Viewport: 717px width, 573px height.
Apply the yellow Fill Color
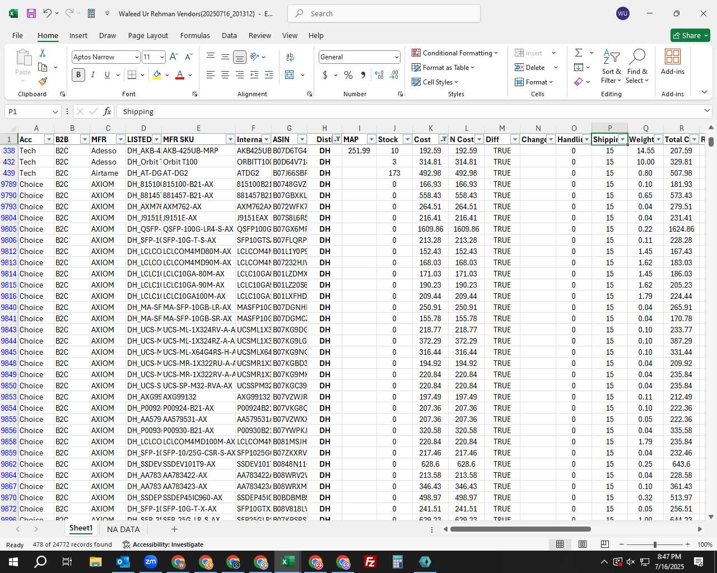pos(157,75)
